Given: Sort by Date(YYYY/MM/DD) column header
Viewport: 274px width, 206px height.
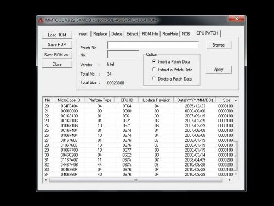Looking at the screenshot, I should point(195,100).
